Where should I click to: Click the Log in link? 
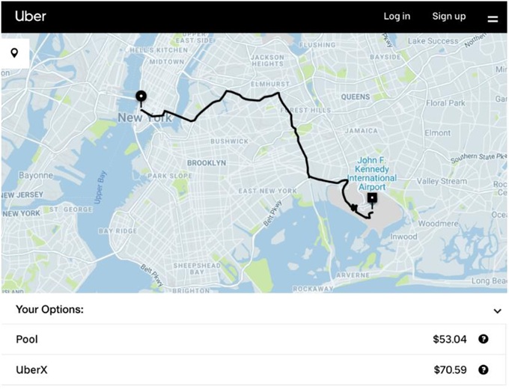(x=397, y=16)
